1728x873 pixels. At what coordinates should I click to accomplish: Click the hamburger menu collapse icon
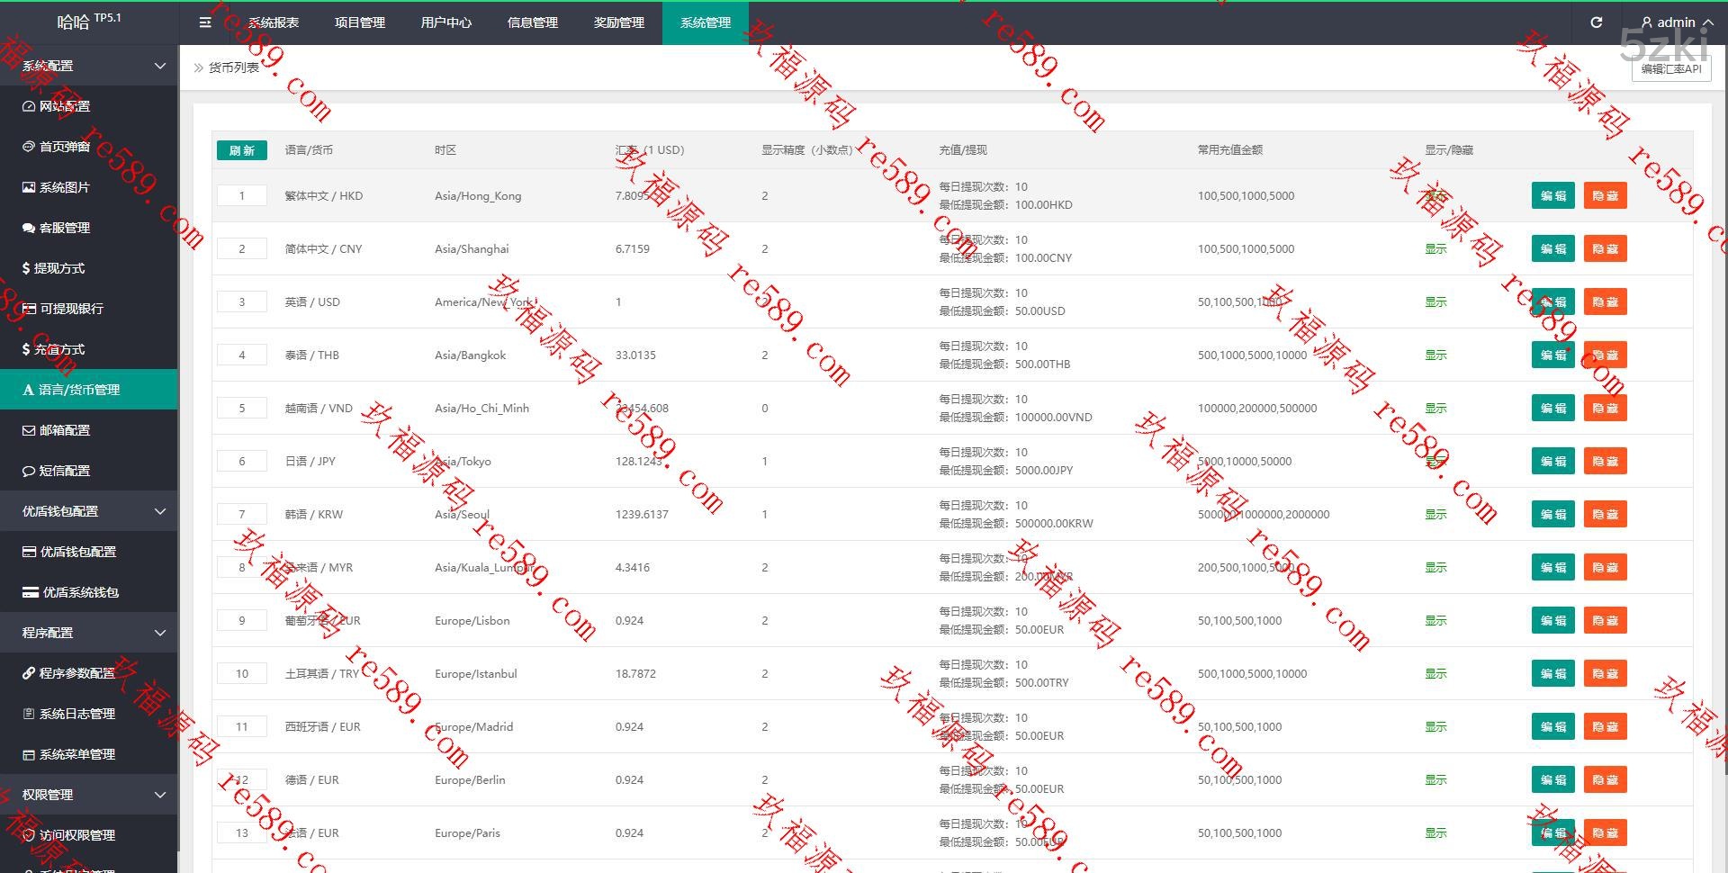tap(205, 22)
